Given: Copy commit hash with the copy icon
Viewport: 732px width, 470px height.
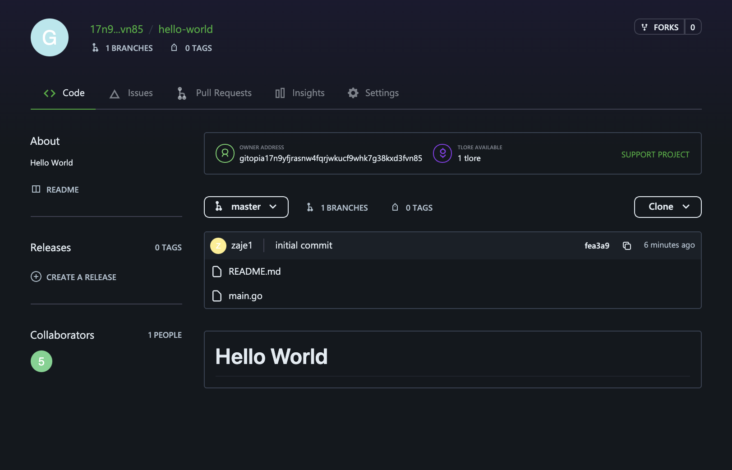Looking at the screenshot, I should click(x=627, y=245).
